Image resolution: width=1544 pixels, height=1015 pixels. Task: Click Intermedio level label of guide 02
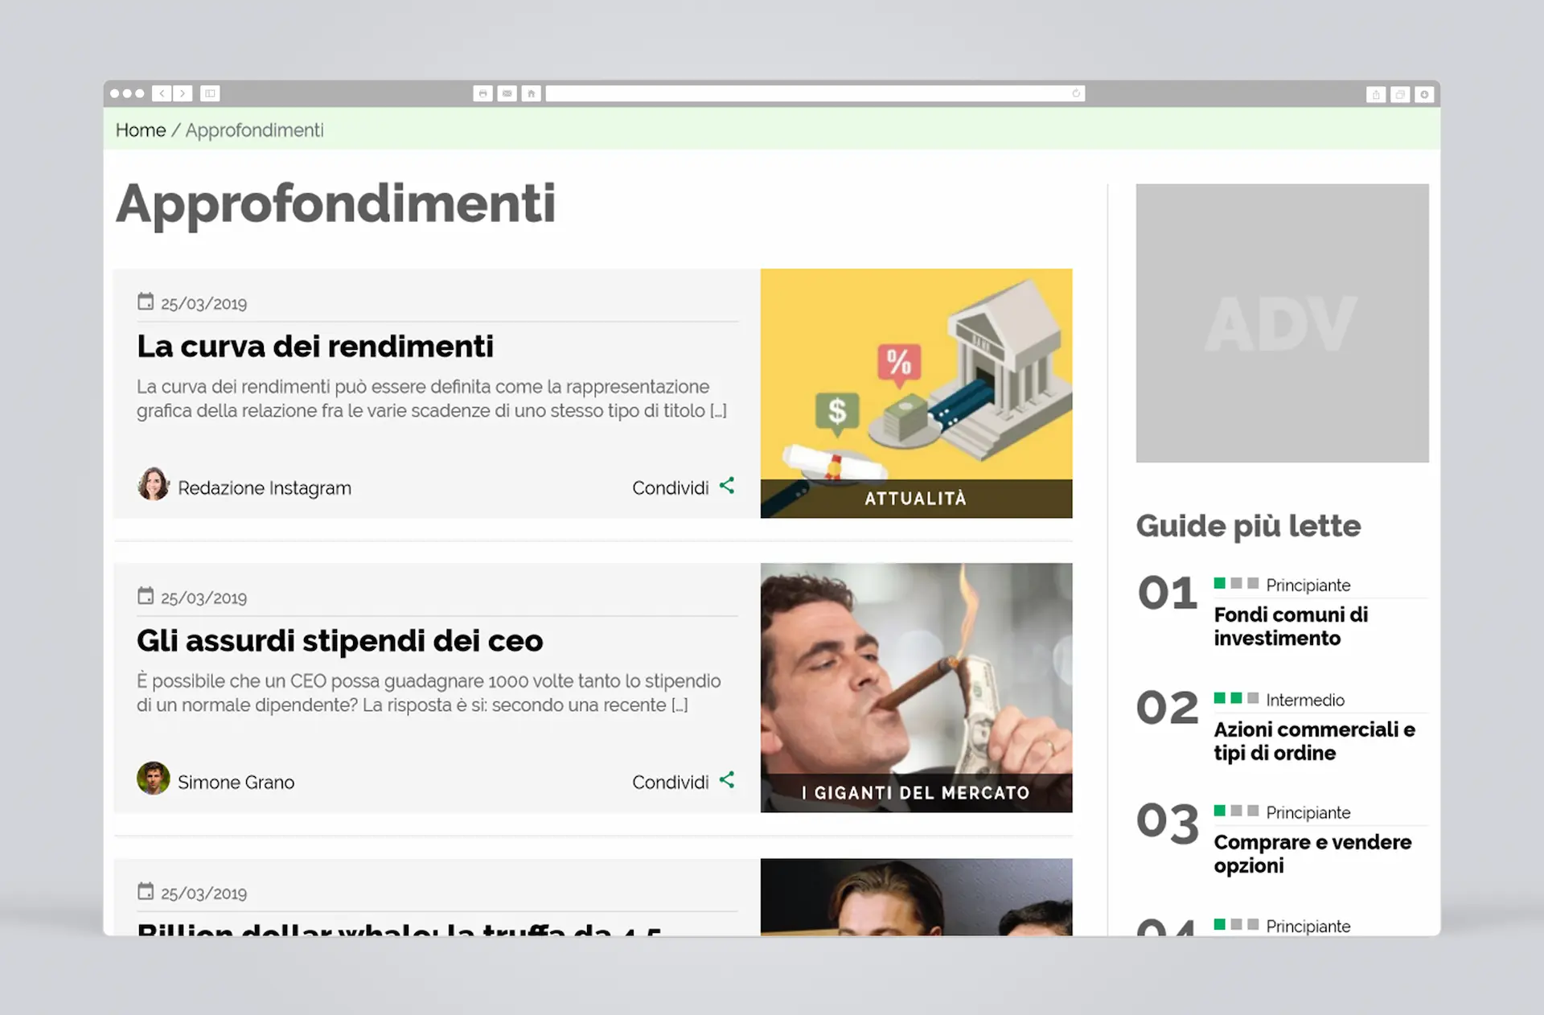click(x=1305, y=701)
